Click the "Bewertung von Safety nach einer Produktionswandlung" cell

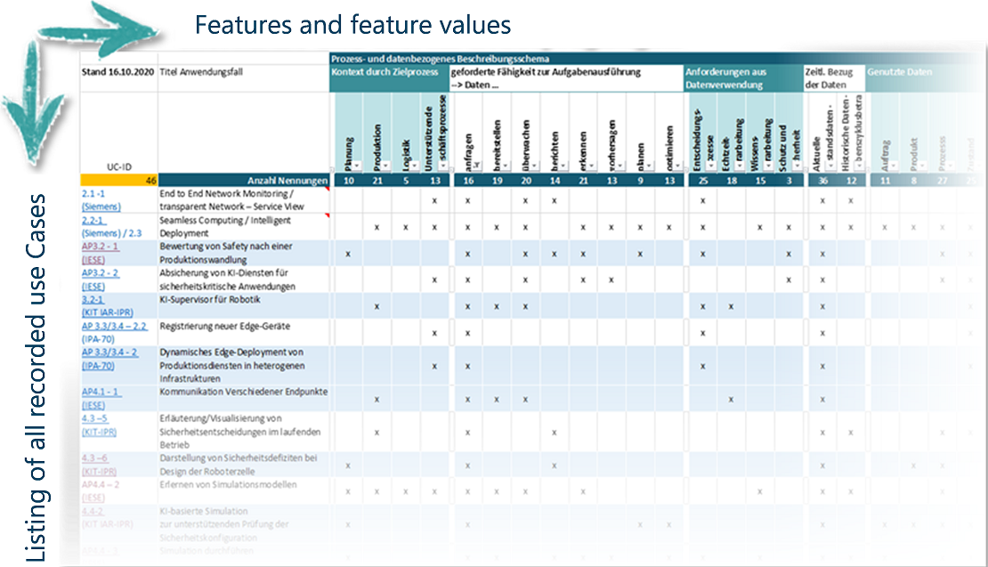click(243, 254)
